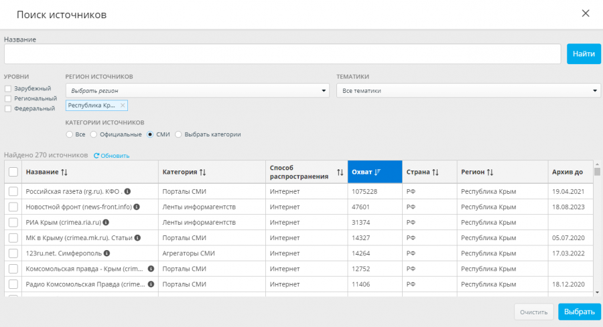Remove the Республика Крым region tag
The height and width of the screenshot is (327, 603).
coord(123,105)
